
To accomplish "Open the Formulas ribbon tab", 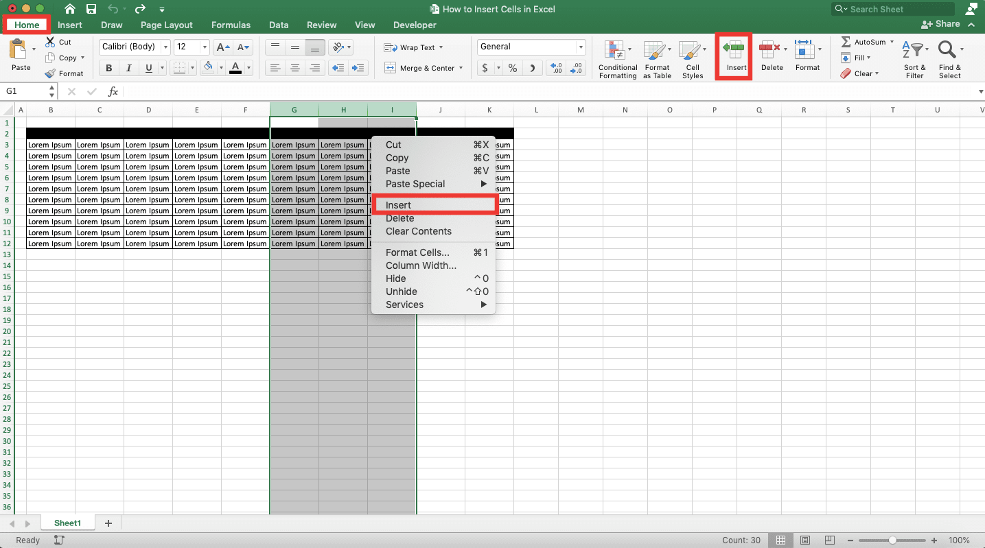I will click(x=231, y=25).
